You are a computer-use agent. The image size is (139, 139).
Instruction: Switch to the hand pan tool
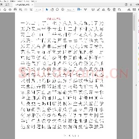52,10
